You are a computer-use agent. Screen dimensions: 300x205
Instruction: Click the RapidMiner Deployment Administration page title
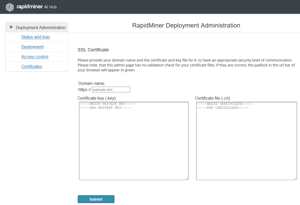click(x=186, y=25)
